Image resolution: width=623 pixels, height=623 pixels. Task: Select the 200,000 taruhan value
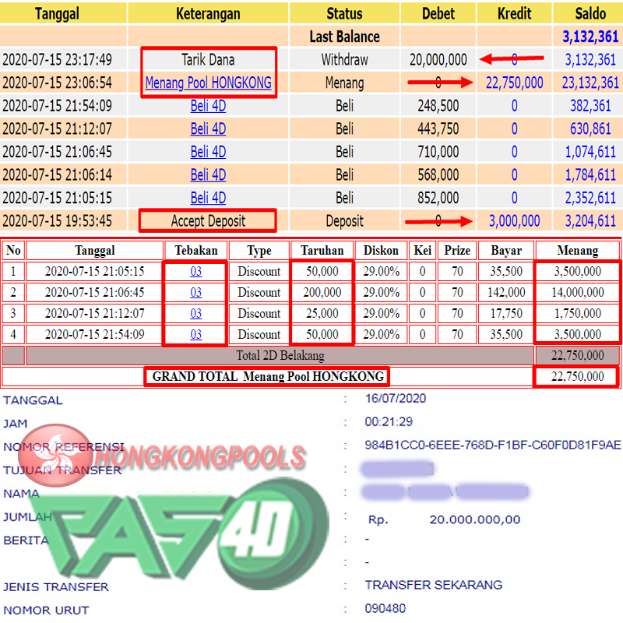point(322,293)
